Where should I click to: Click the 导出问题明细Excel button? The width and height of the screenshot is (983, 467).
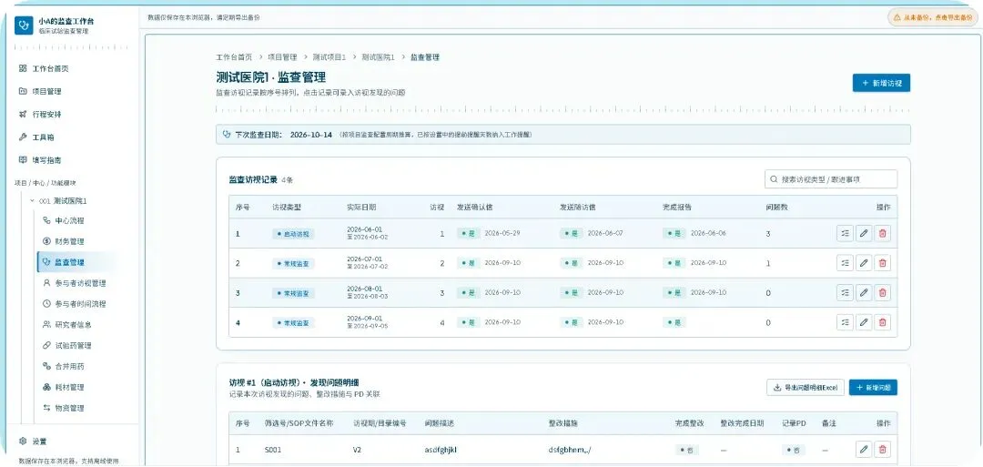(805, 388)
